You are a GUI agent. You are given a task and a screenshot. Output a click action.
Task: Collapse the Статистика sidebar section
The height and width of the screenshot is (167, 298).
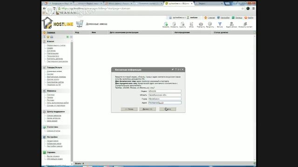pyautogui.click(x=53, y=127)
